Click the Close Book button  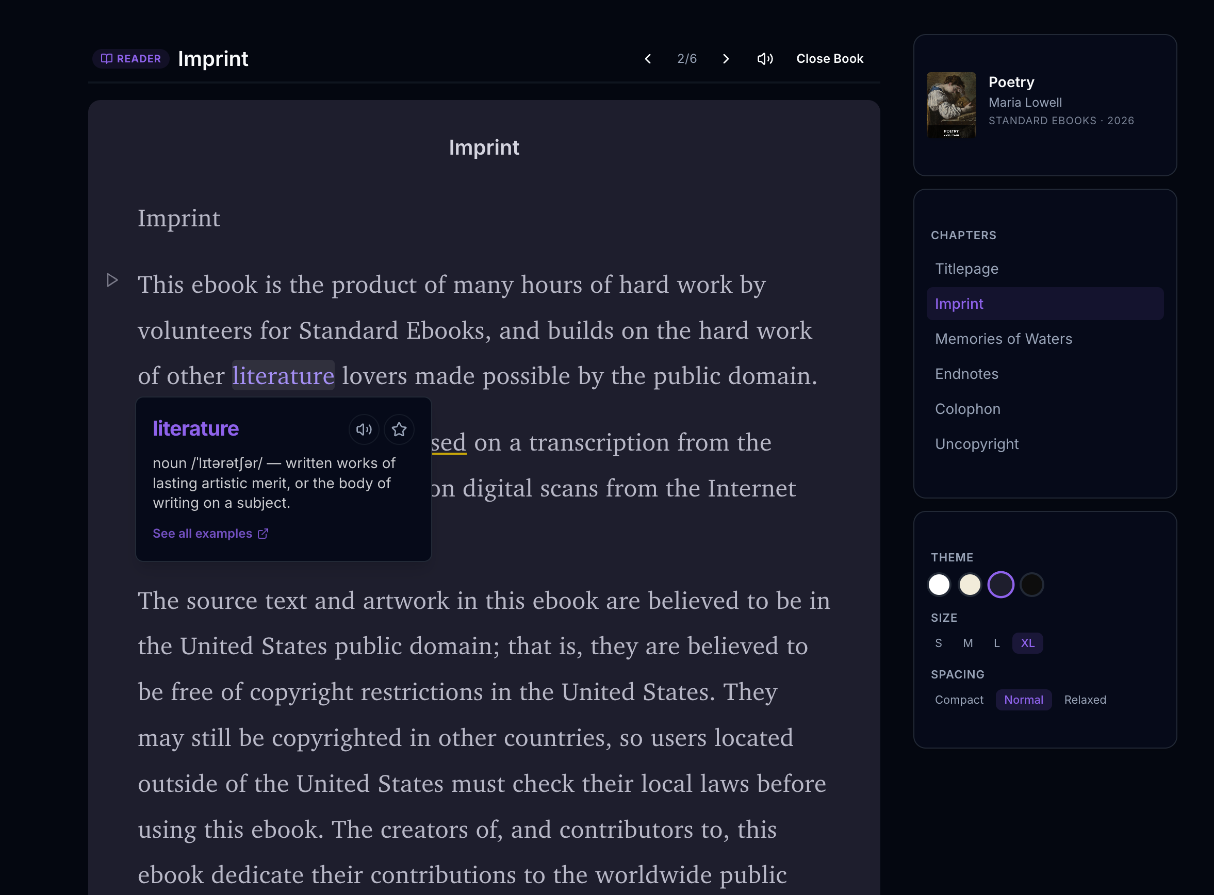click(x=829, y=58)
